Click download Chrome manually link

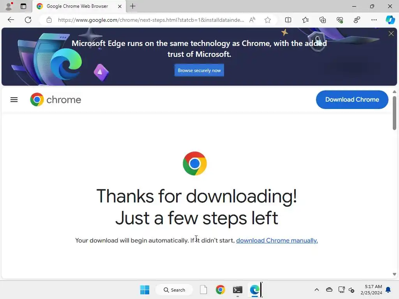coord(277,241)
